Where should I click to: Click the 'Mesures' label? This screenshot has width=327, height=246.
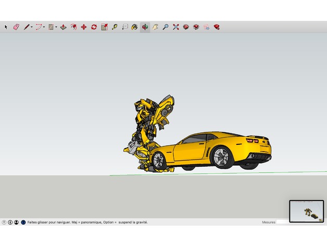(269, 222)
